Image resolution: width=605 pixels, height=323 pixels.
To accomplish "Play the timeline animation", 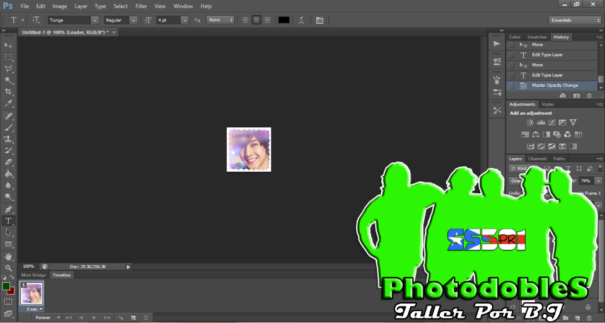I will (x=94, y=317).
